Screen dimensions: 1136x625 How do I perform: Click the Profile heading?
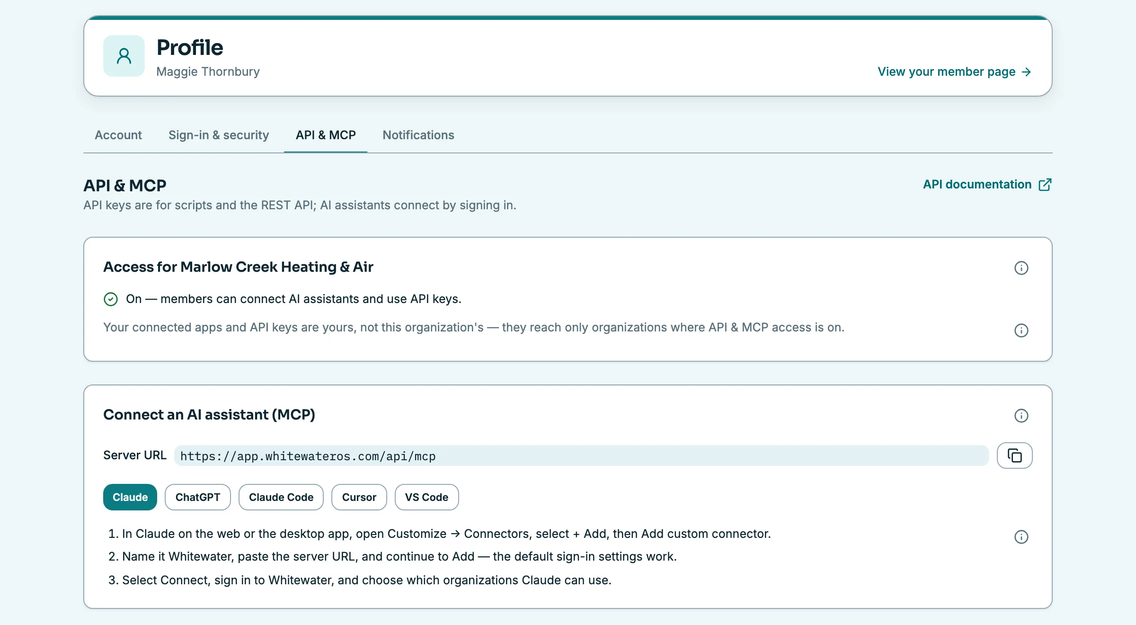click(x=190, y=47)
